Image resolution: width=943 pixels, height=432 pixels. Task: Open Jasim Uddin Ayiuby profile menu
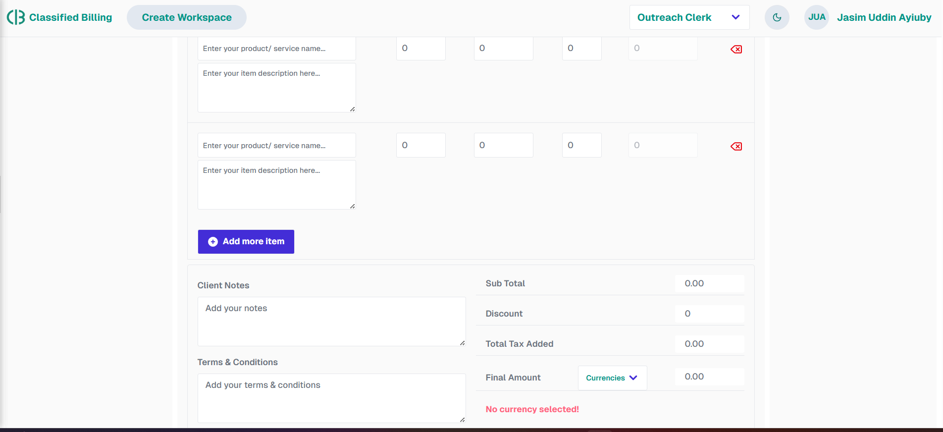[884, 17]
